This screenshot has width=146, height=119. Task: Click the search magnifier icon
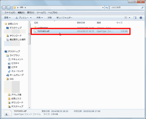tap(142, 8)
